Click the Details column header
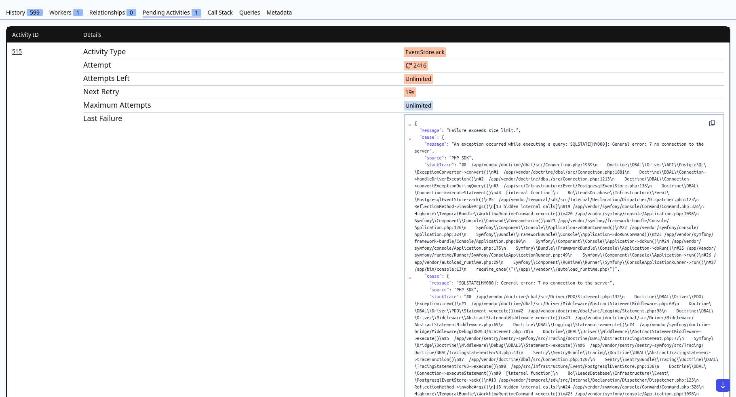The width and height of the screenshot is (736, 397). click(92, 35)
